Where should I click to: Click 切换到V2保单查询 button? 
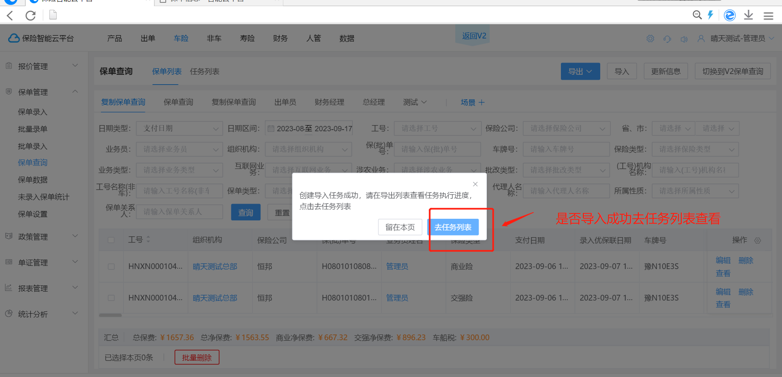(733, 72)
